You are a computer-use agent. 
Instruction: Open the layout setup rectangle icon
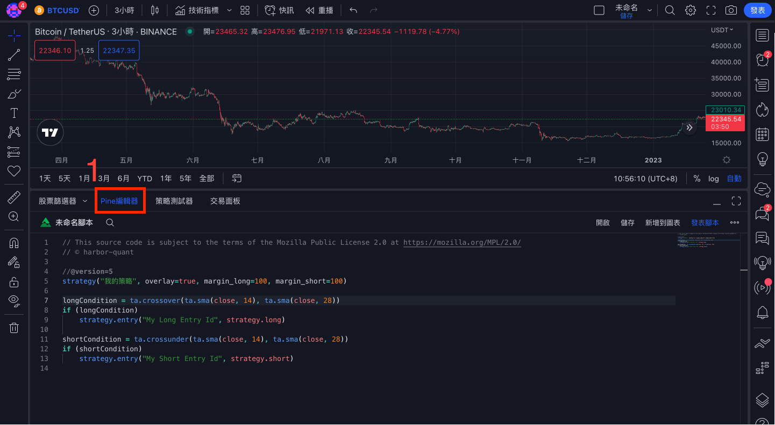coord(599,10)
